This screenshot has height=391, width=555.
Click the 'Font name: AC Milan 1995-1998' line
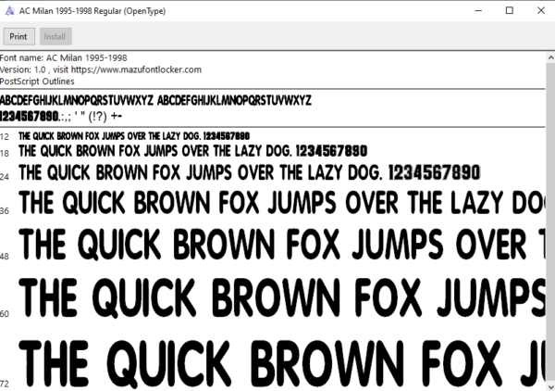pos(63,57)
